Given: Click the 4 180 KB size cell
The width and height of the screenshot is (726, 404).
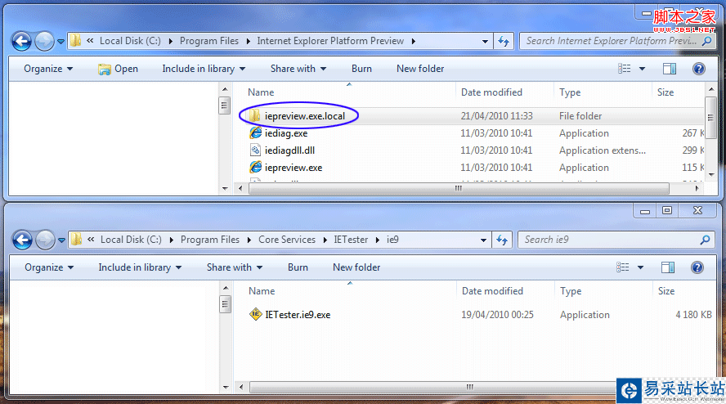Looking at the screenshot, I should point(693,315).
